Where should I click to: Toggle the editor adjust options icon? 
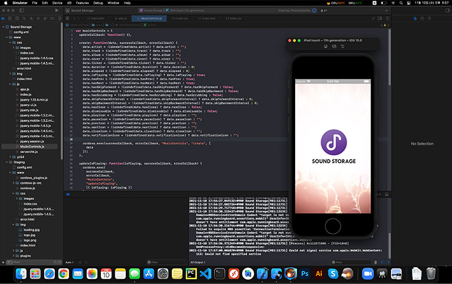[x=380, y=19]
